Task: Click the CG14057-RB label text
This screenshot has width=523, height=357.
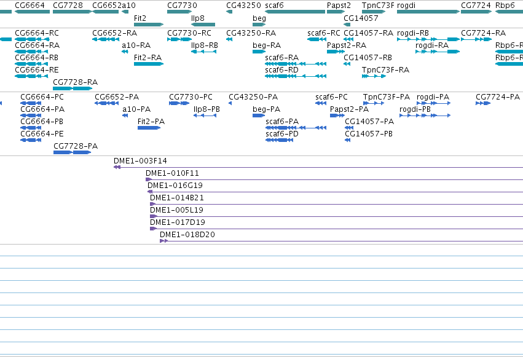Action: click(368, 58)
